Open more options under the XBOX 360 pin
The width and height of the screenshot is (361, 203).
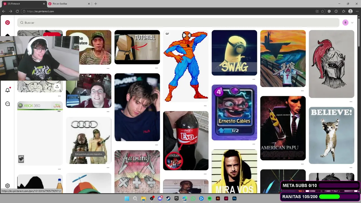coord(59,169)
